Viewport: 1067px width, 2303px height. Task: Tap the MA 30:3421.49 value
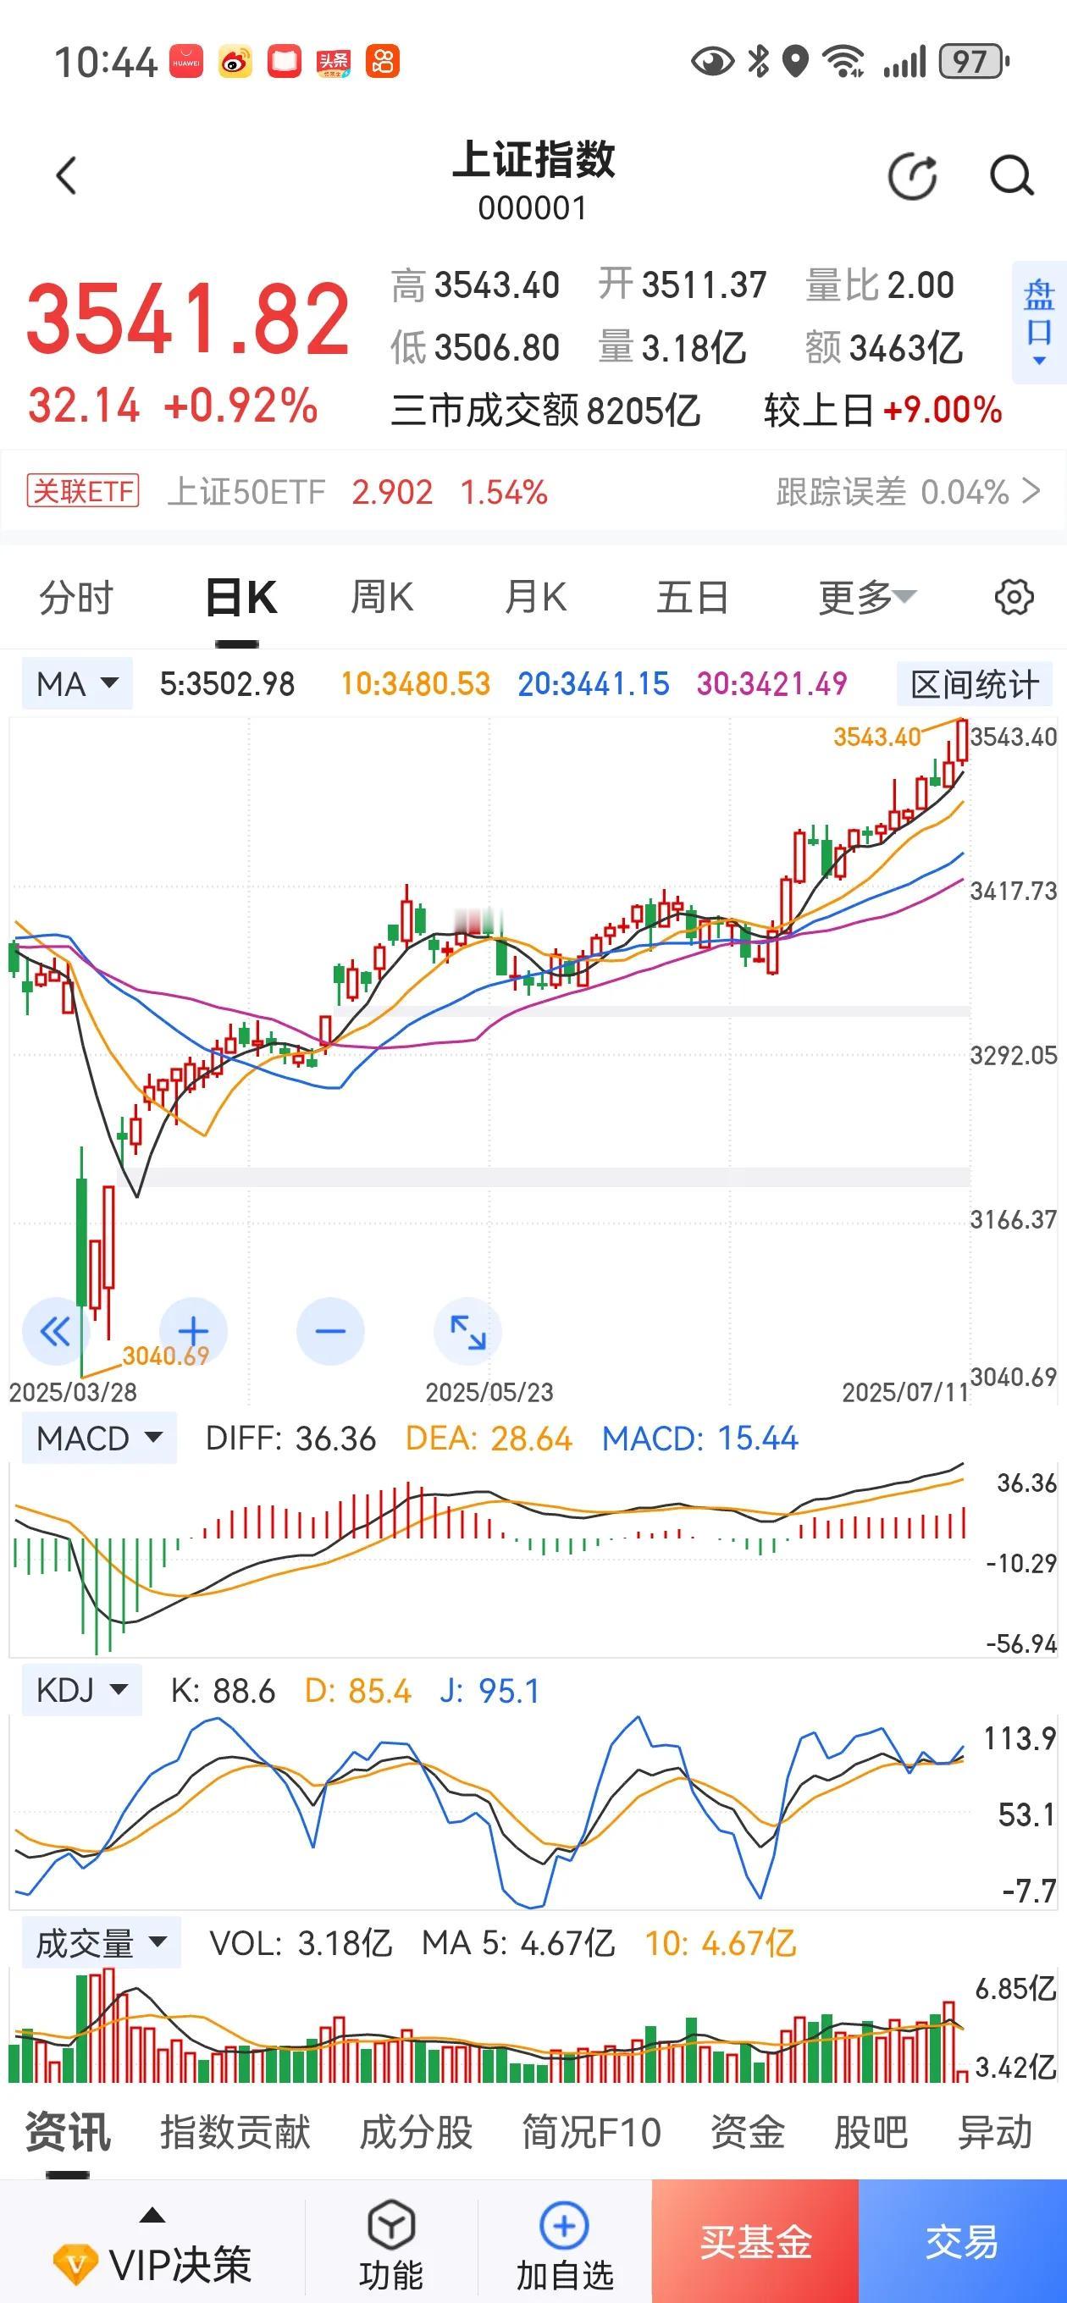click(x=771, y=684)
